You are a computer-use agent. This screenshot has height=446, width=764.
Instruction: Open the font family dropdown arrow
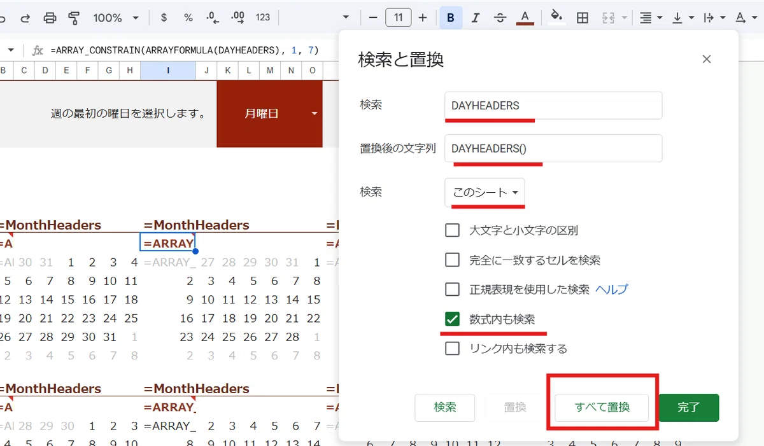[x=346, y=18]
